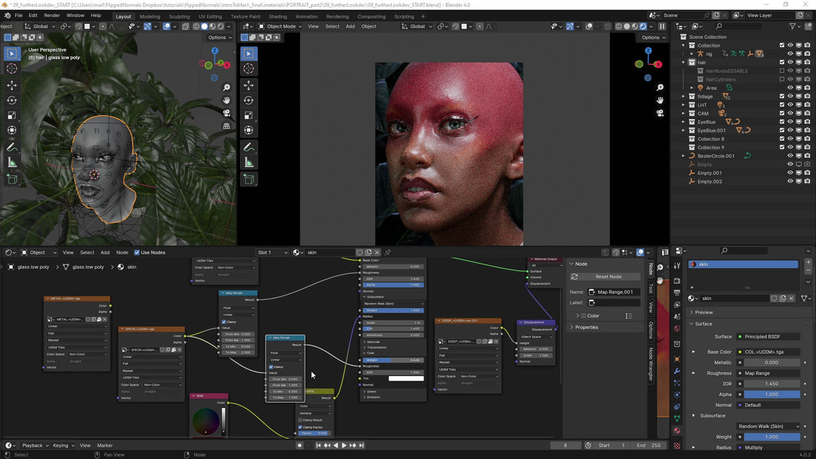The image size is (816, 459).
Task: Open the Object Data properties tab
Action: 677,418
